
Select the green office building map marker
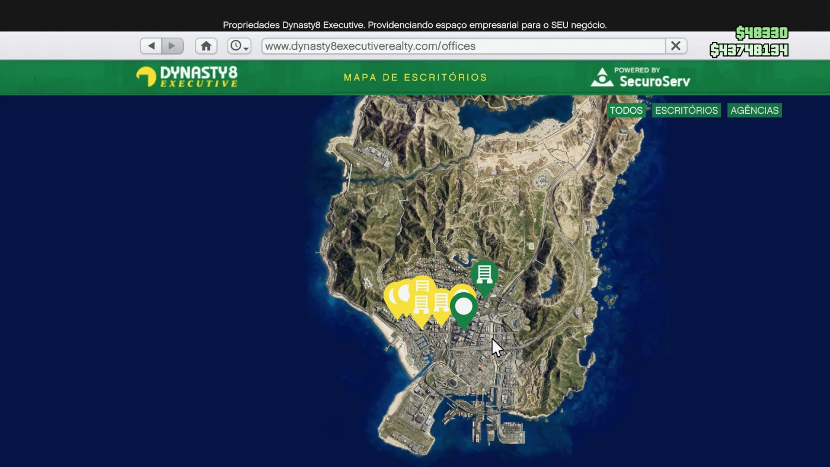click(x=484, y=274)
